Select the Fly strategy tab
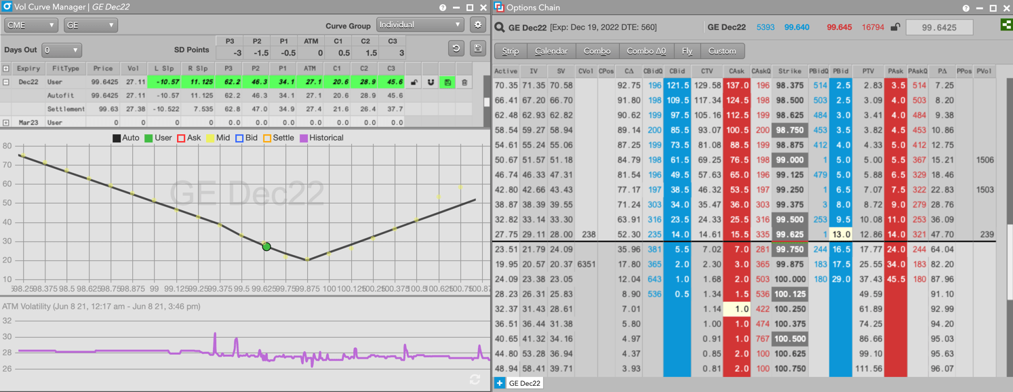 tap(687, 51)
